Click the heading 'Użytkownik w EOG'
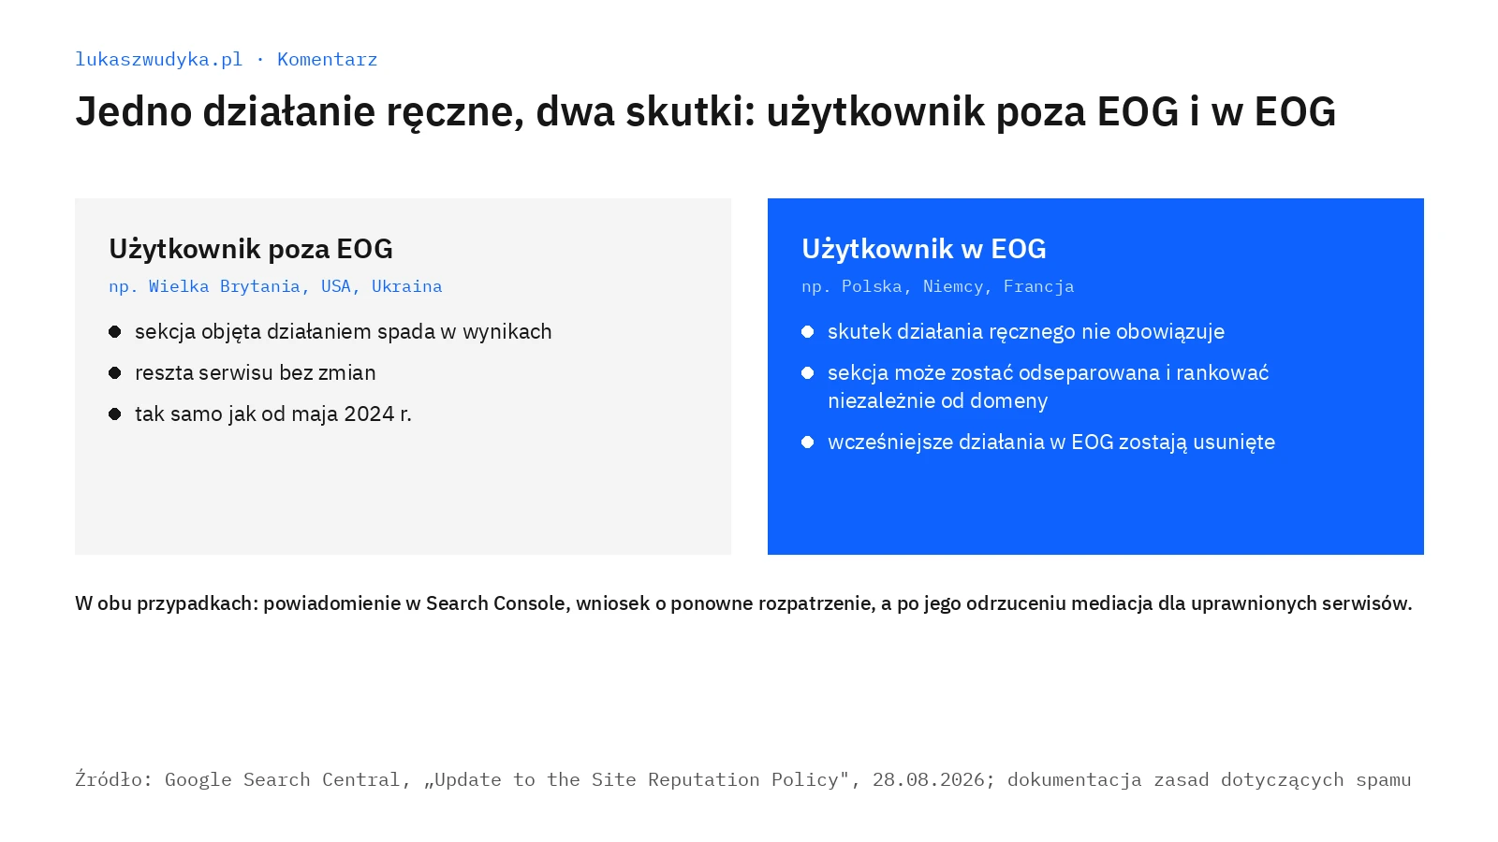 click(x=924, y=249)
